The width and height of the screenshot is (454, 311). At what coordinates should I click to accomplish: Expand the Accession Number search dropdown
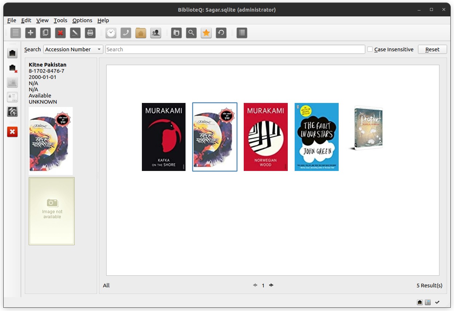[x=73, y=49]
